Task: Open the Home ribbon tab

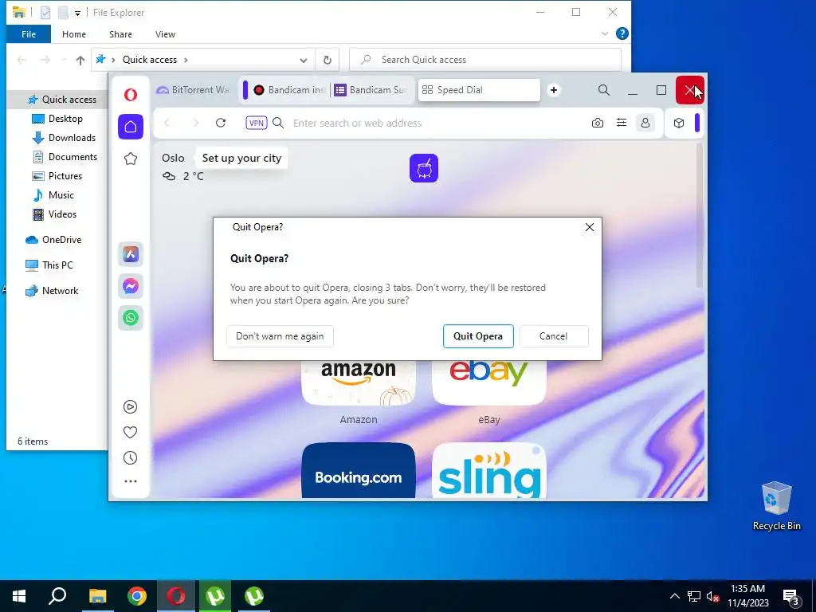Action: [x=74, y=33]
